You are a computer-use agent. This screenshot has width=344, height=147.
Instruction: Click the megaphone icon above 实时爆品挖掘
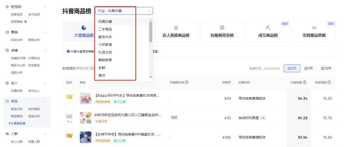(314, 28)
